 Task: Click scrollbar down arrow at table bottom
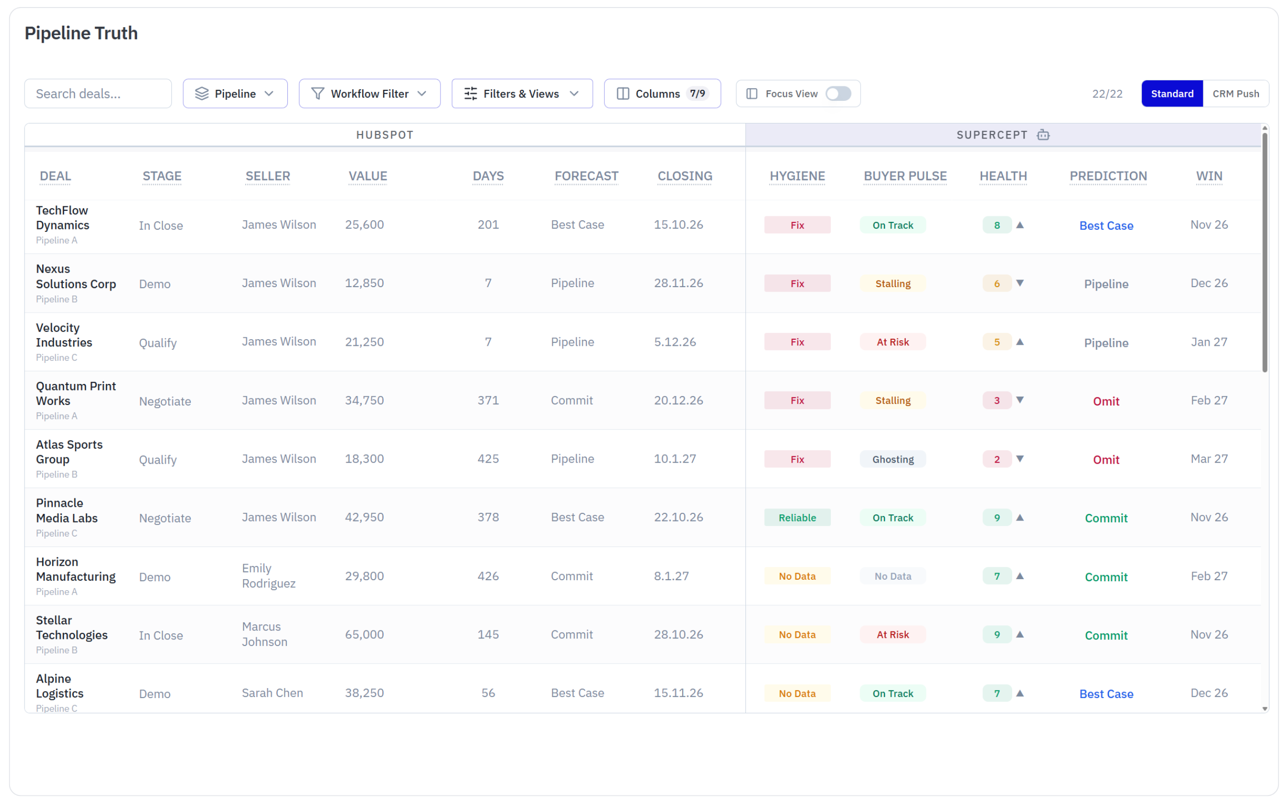(x=1265, y=709)
